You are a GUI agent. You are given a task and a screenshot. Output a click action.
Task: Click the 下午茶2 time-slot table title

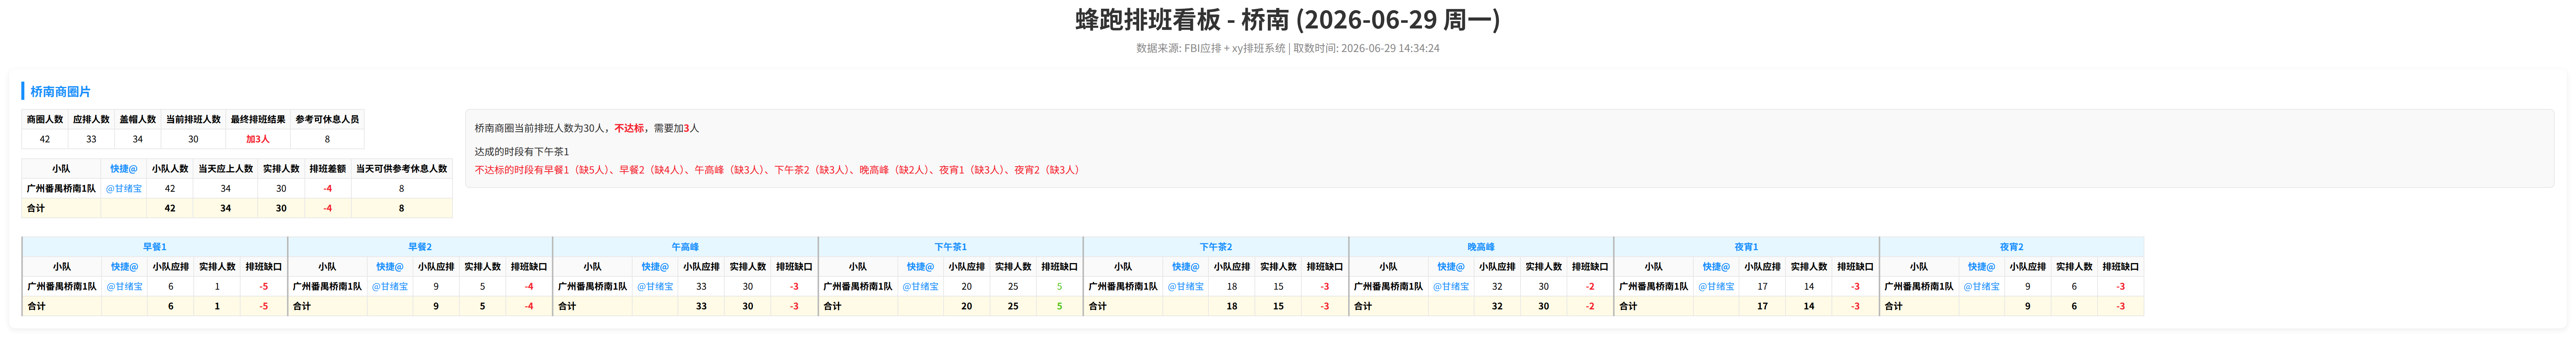pos(1216,247)
